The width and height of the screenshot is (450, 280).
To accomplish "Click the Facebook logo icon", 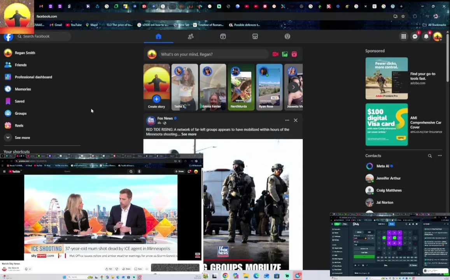I will click(8, 37).
